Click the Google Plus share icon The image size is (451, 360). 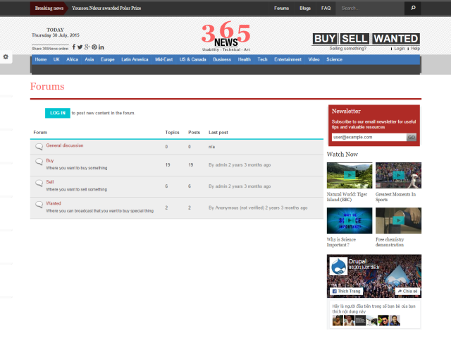tap(87, 47)
